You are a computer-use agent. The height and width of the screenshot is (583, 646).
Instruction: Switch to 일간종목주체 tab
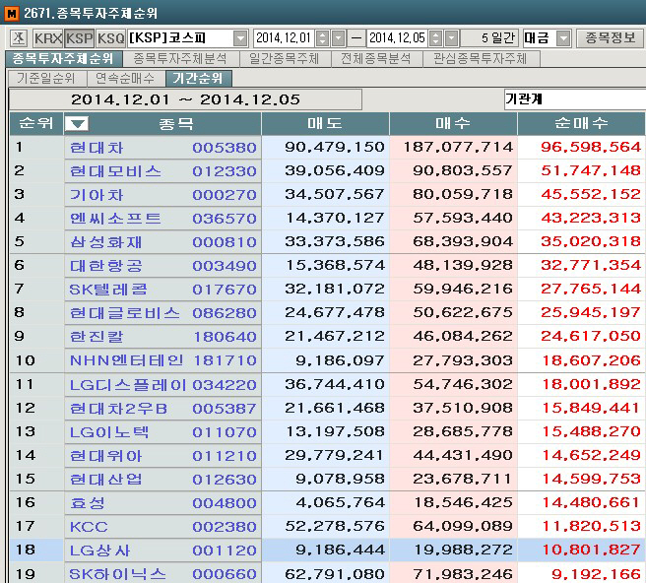click(x=285, y=59)
